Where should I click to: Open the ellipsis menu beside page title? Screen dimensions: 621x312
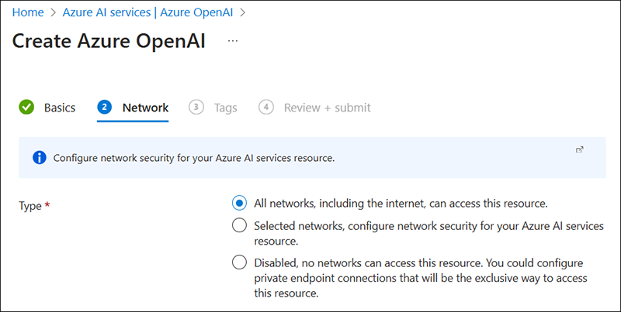pyautogui.click(x=233, y=41)
